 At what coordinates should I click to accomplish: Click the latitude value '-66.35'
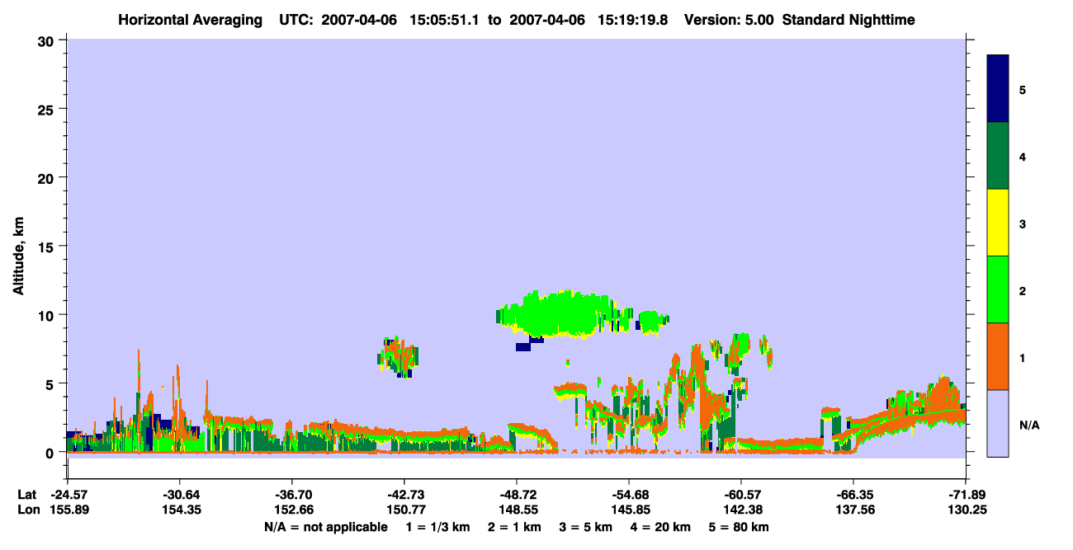(853, 495)
